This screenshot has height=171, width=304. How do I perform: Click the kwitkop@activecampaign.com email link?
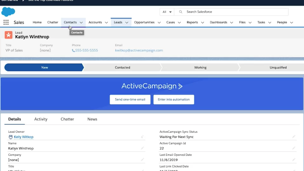[x=139, y=50]
